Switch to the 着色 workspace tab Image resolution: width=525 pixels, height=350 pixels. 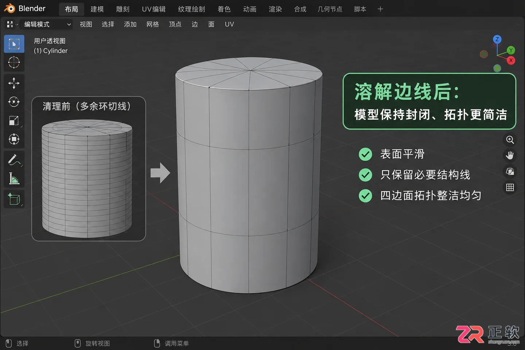point(224,9)
